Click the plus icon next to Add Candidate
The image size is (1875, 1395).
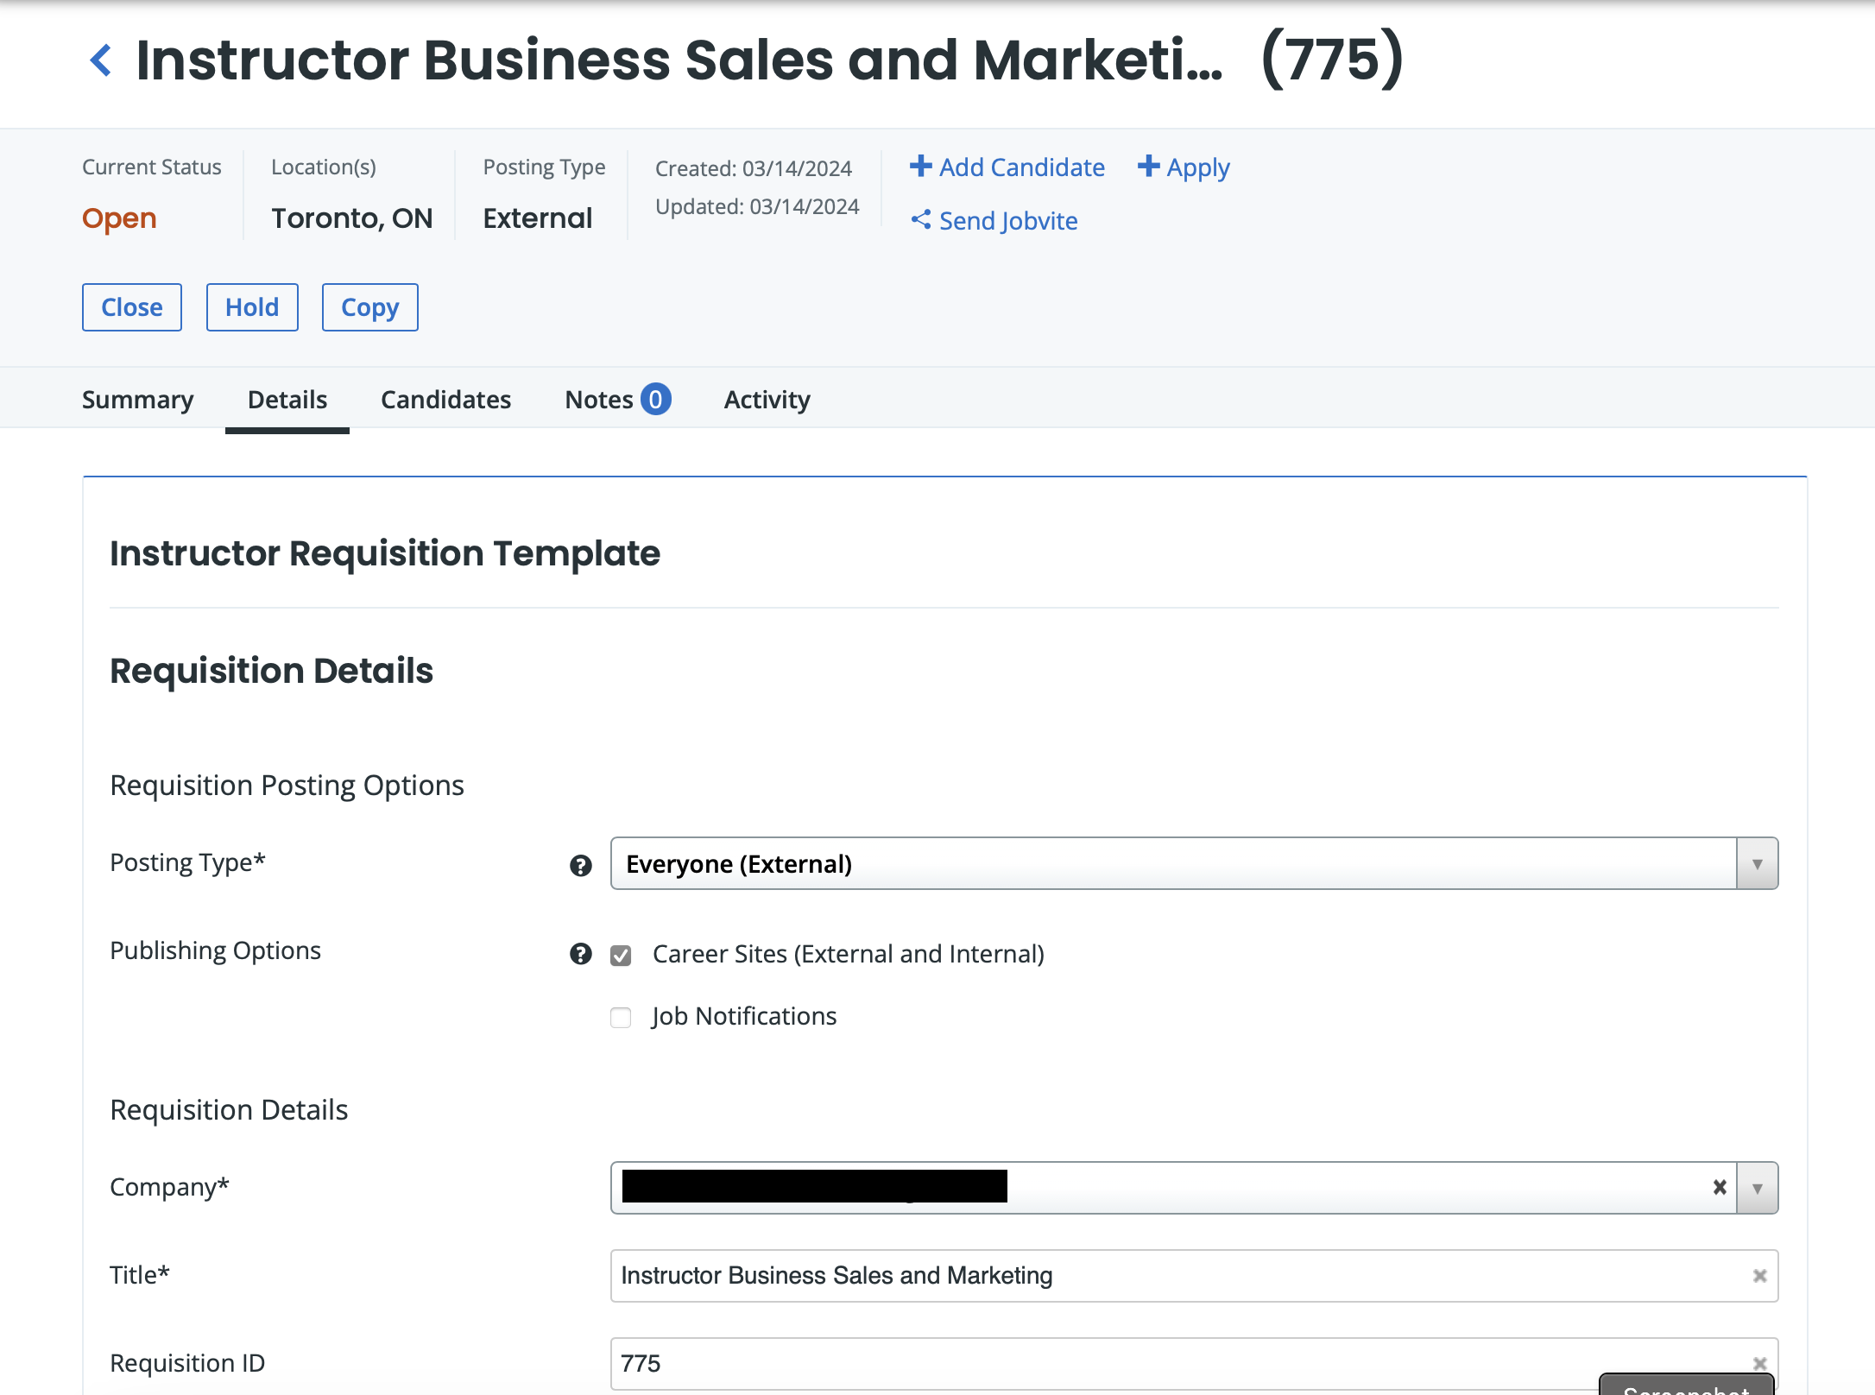coord(920,166)
